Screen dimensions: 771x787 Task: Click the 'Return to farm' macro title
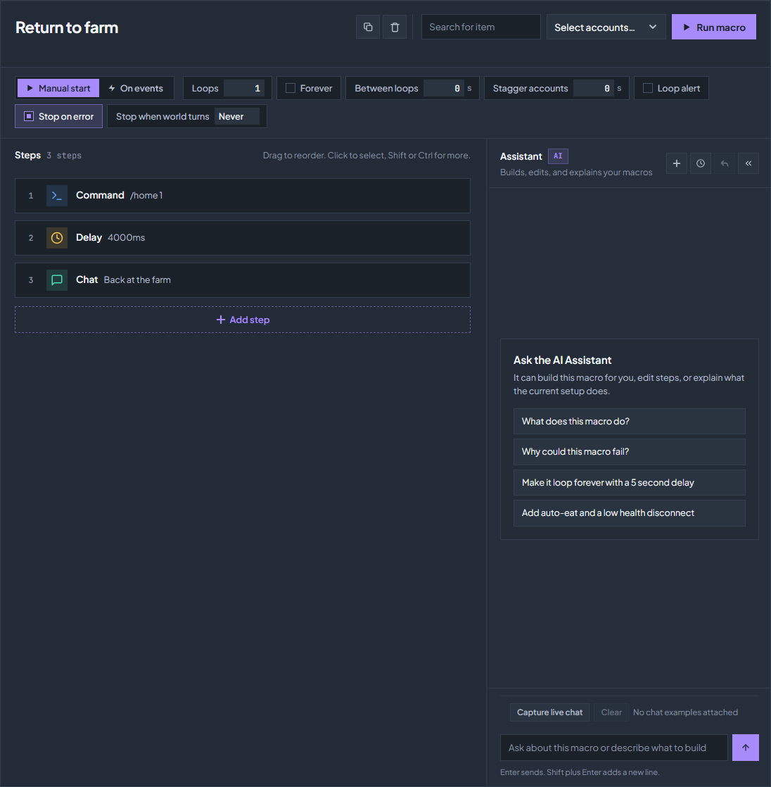coord(67,27)
